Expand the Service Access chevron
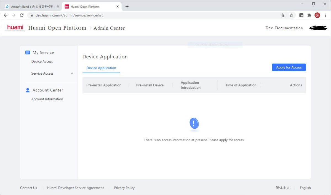The height and width of the screenshot is (195, 331). tap(72, 73)
